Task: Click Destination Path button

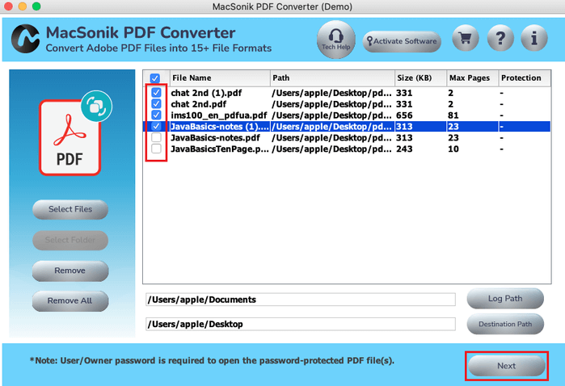Action: tap(505, 324)
